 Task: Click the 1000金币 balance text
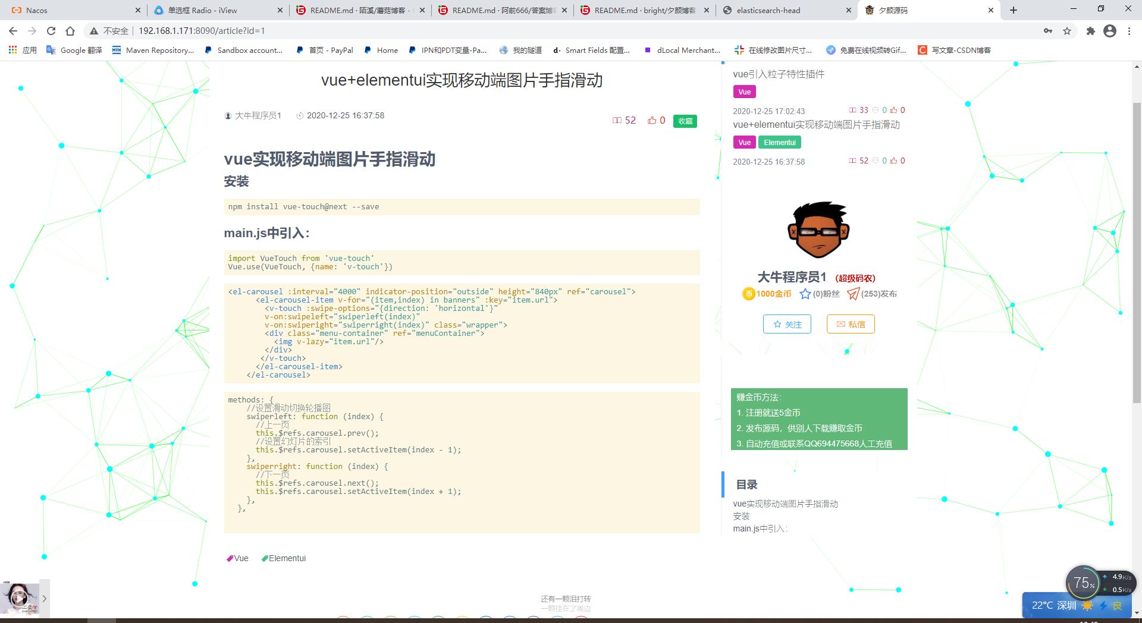[x=774, y=294]
